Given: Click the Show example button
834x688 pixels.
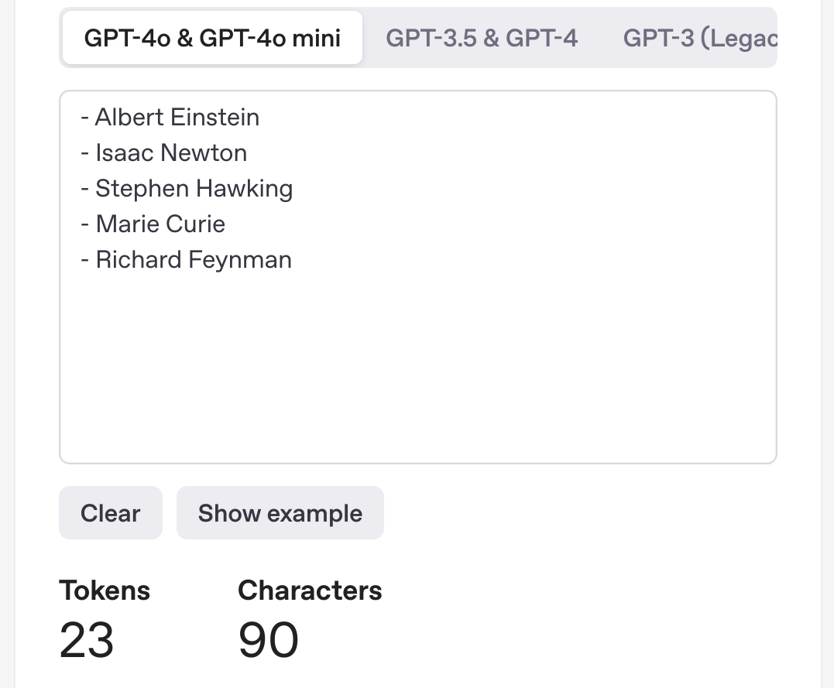Looking at the screenshot, I should tap(280, 513).
